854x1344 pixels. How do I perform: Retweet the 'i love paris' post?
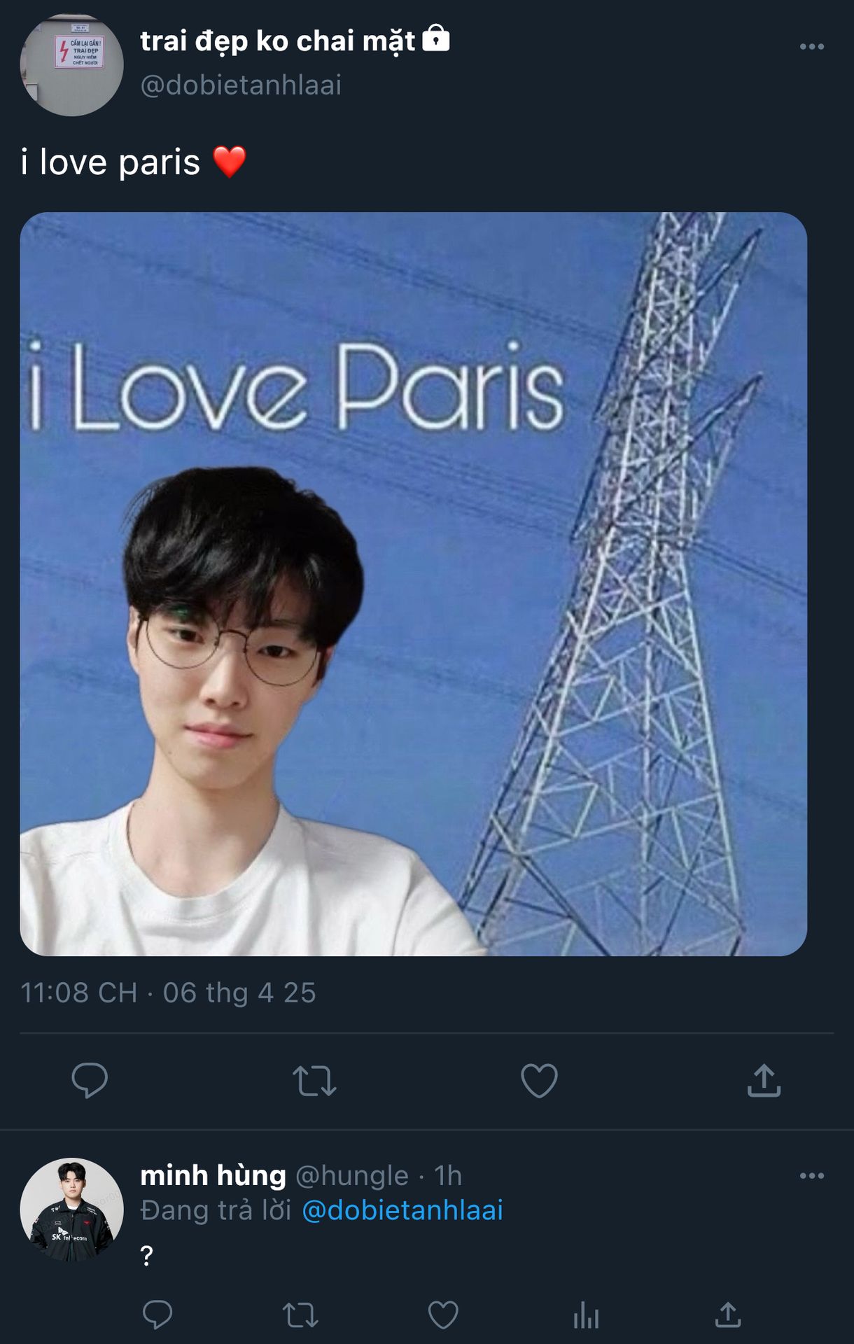314,1081
